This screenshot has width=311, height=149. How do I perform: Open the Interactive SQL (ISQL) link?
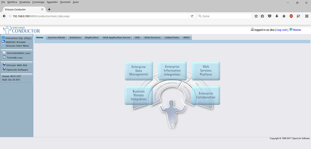(19, 38)
